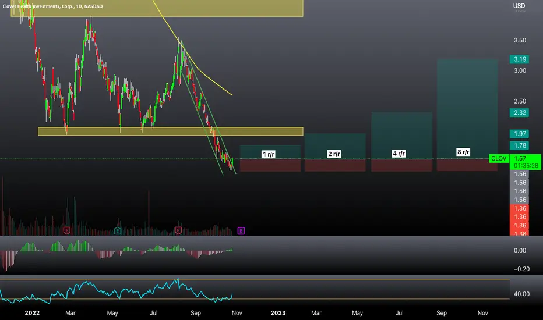Image resolution: width=543 pixels, height=320 pixels.
Task: Select the 8 r/r green profit zone
Action: tap(467, 109)
